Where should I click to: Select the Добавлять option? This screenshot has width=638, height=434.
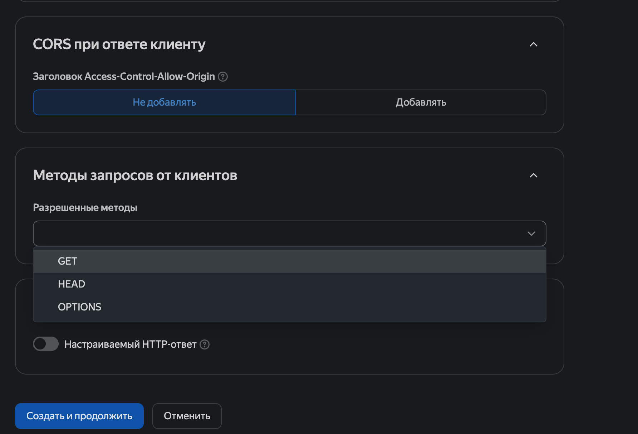(421, 102)
